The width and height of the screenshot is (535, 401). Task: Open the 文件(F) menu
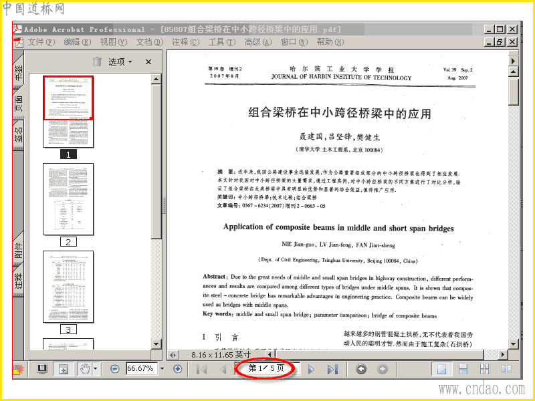click(x=41, y=42)
